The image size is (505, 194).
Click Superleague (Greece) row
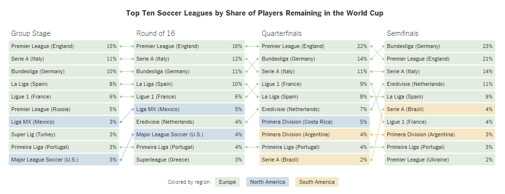coord(189,160)
